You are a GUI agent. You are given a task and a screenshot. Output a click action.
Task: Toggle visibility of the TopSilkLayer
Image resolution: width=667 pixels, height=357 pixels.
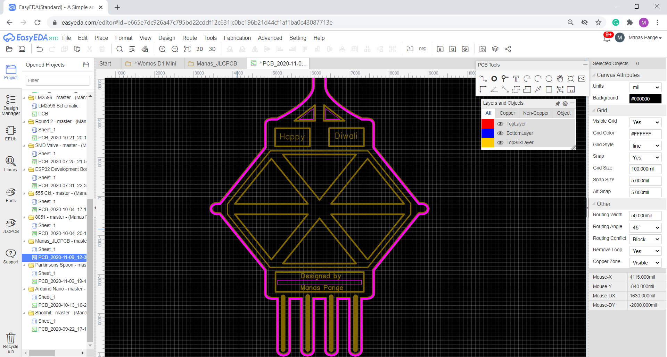(x=500, y=142)
